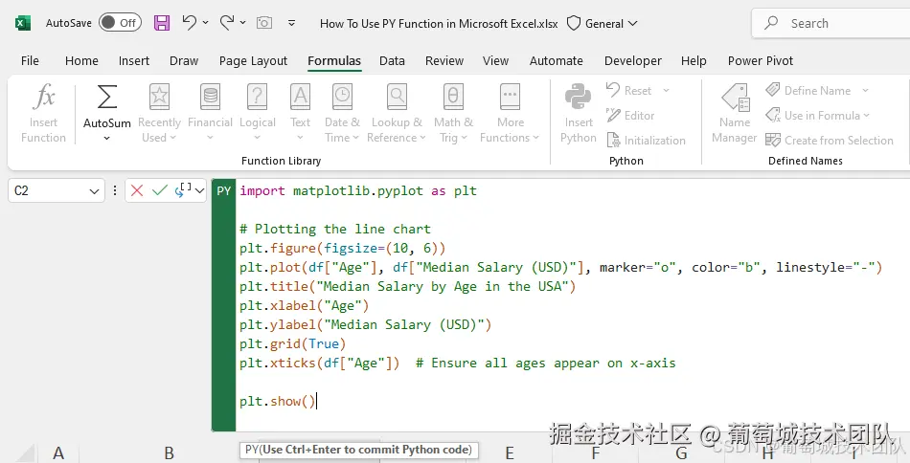Open the Financial functions menu

210,112
